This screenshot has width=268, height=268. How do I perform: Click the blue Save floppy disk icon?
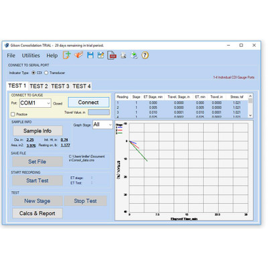90,55
